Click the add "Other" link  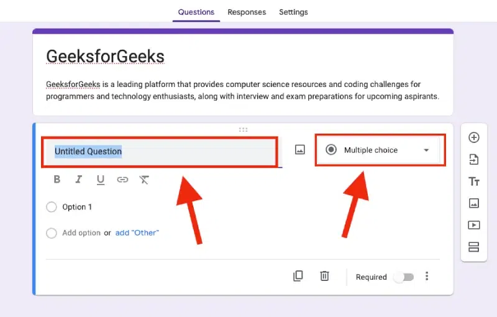point(137,232)
